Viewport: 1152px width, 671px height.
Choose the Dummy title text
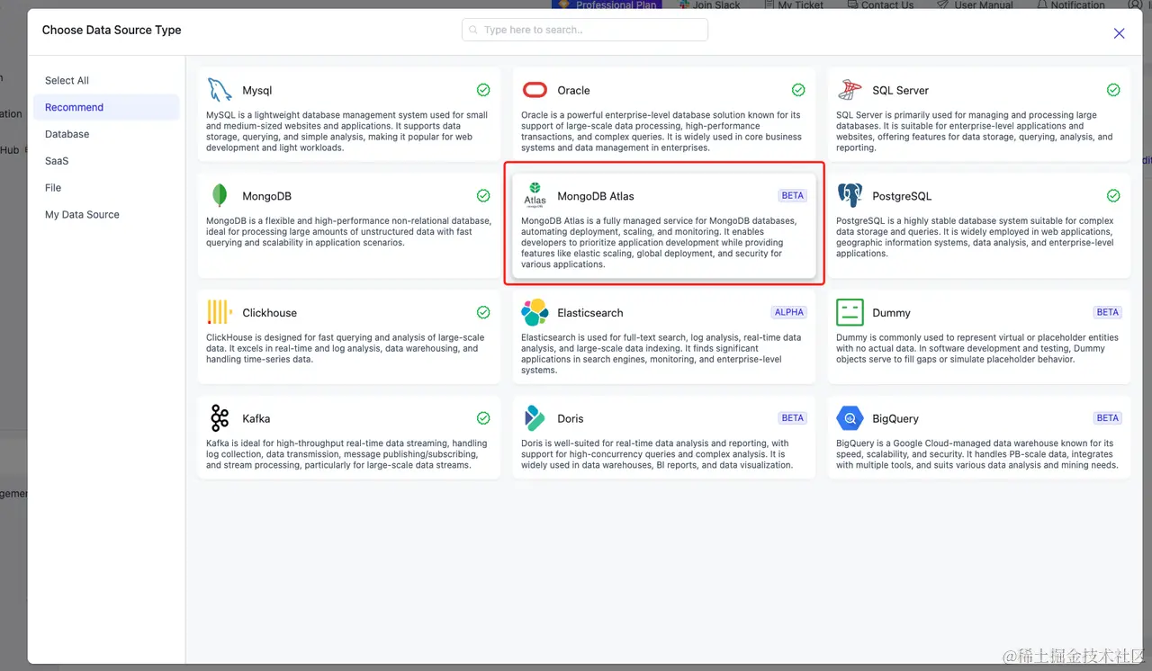pyautogui.click(x=891, y=313)
